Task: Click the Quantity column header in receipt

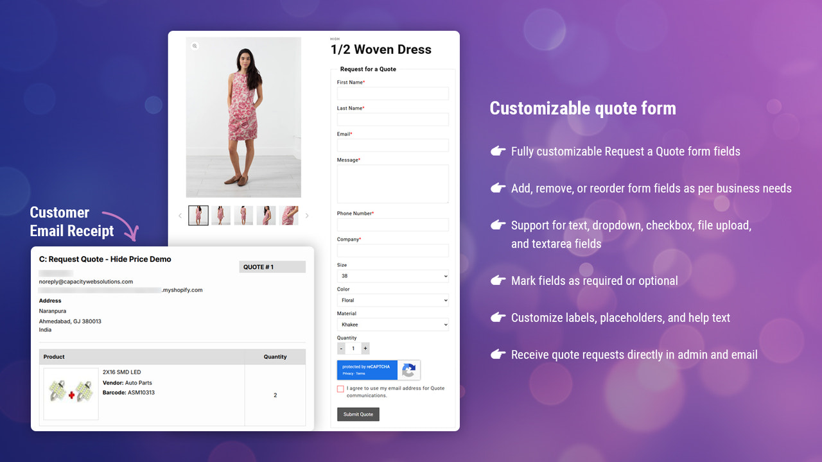Action: tap(275, 357)
